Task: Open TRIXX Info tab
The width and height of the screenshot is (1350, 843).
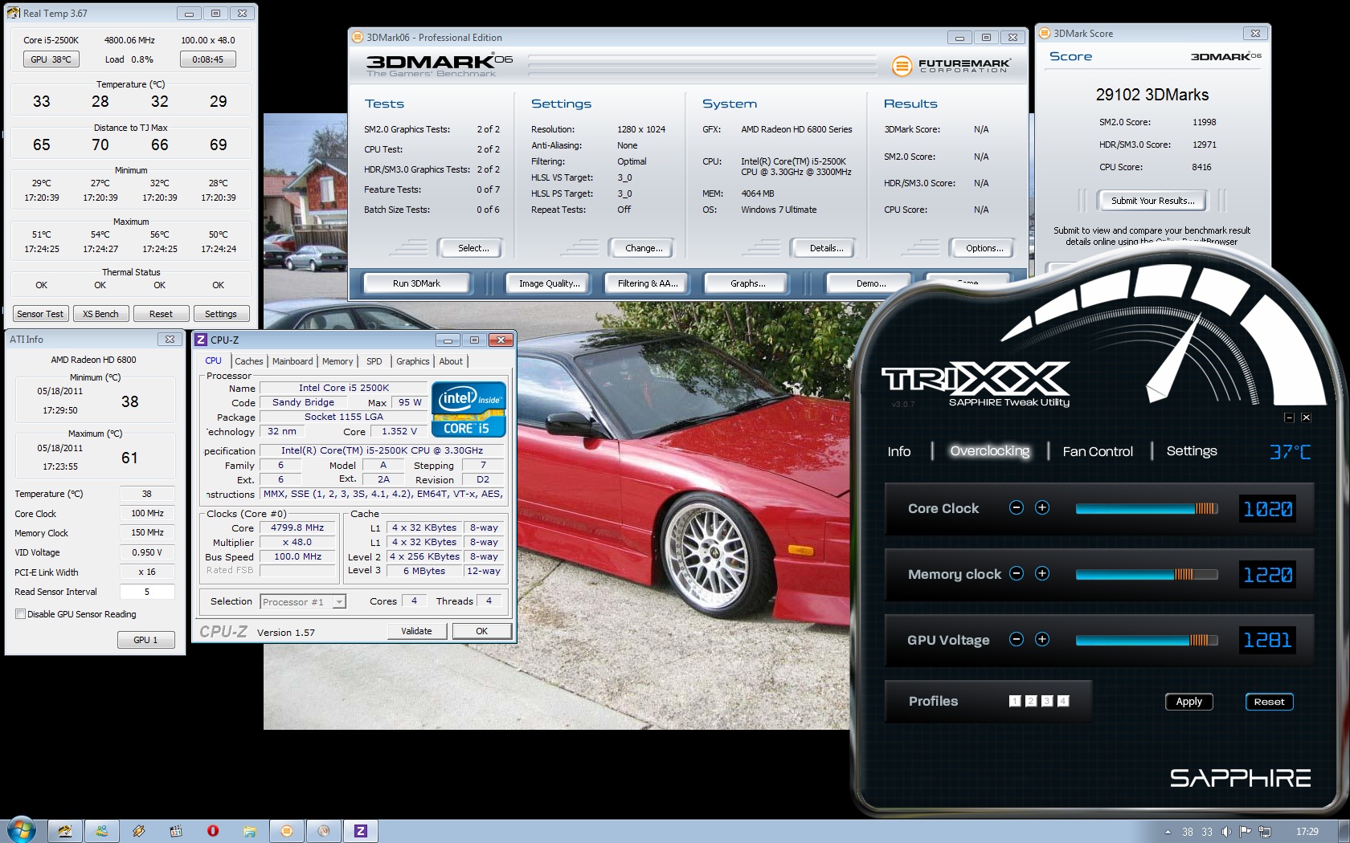Action: 899,451
